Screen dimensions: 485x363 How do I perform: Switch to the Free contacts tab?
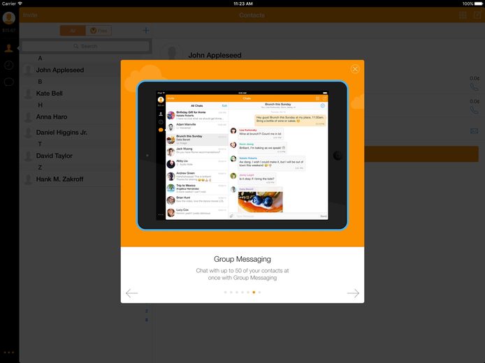pos(99,31)
